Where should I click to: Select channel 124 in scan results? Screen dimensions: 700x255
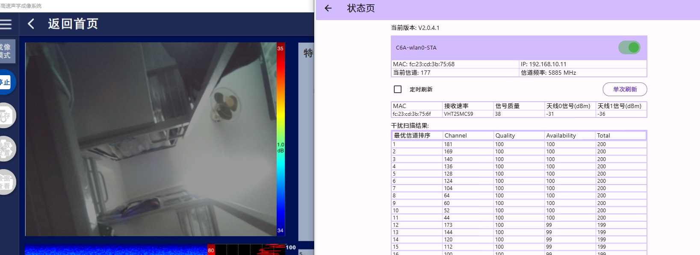[448, 181]
